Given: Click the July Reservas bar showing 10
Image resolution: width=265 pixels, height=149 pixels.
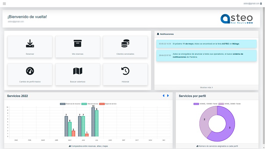Looking at the screenshot, I should [93, 122].
